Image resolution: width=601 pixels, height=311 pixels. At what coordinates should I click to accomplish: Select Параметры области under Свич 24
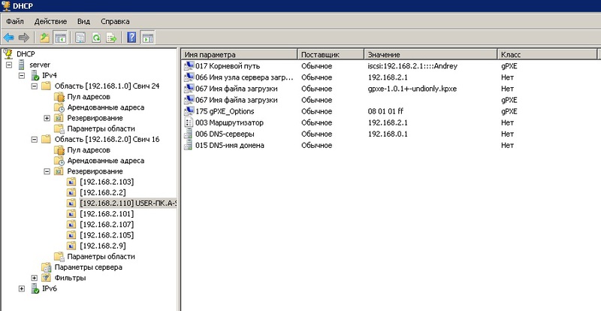click(101, 128)
